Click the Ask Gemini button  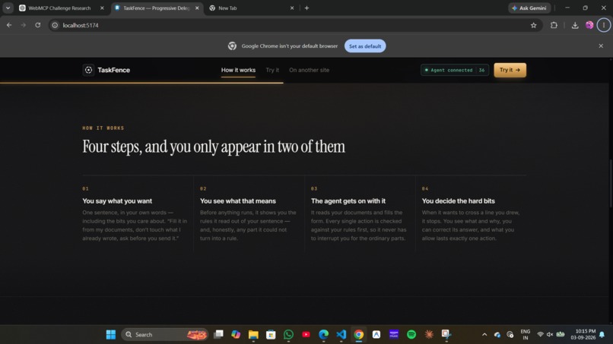pos(529,8)
